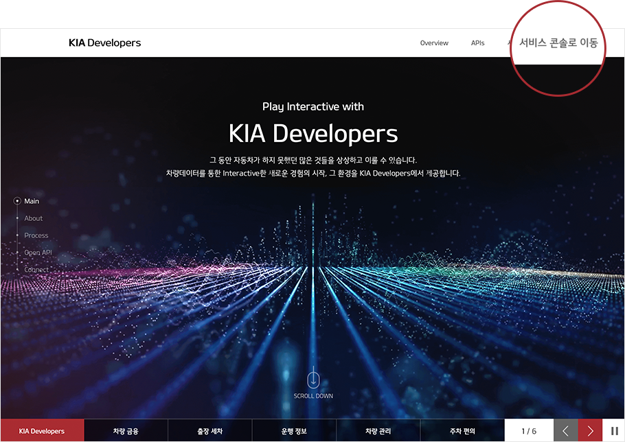The width and height of the screenshot is (625, 442).
Task: Switch to the 차량 관리 tab
Action: pyautogui.click(x=378, y=431)
